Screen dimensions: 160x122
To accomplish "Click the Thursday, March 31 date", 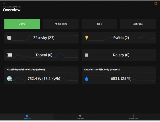I will point(13,7).
